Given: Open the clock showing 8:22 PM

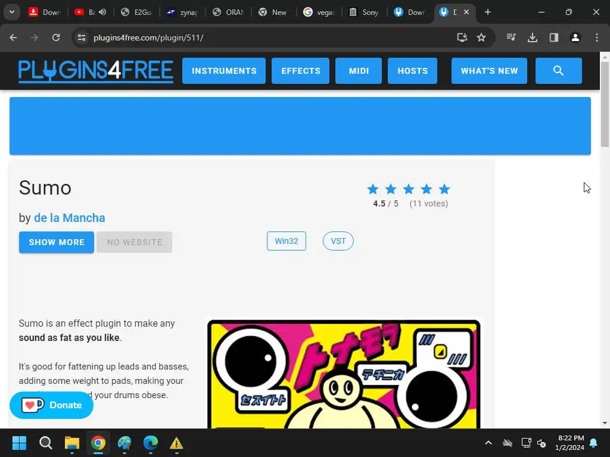Looking at the screenshot, I should click(569, 443).
